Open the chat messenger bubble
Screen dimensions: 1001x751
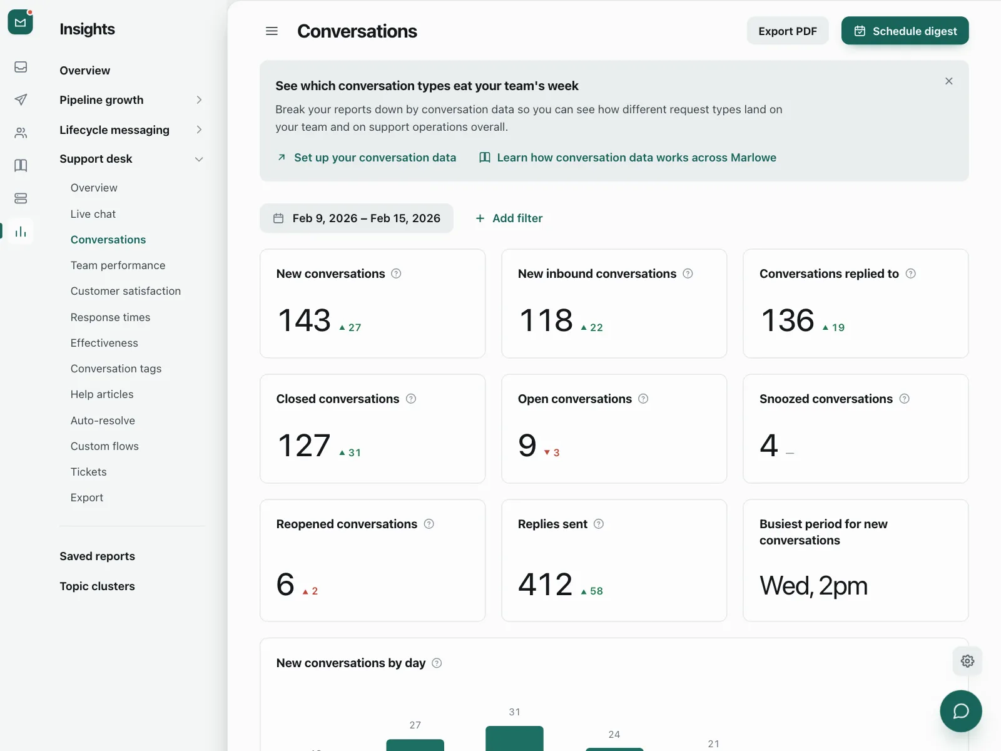tap(961, 711)
